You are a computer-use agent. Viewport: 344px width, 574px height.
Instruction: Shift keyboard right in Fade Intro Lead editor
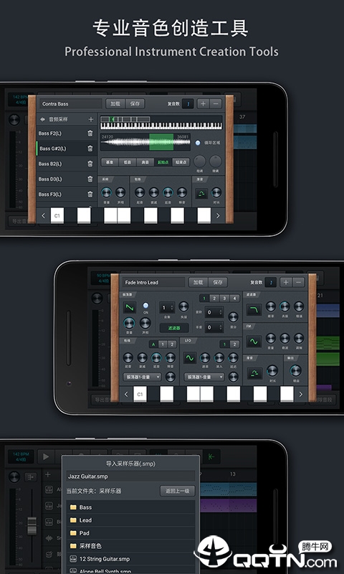pos(301,394)
